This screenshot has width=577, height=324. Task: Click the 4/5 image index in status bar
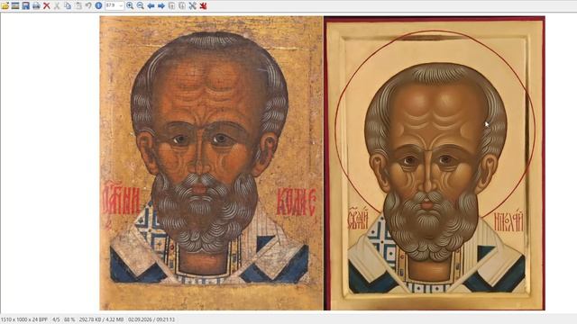[x=56, y=319]
